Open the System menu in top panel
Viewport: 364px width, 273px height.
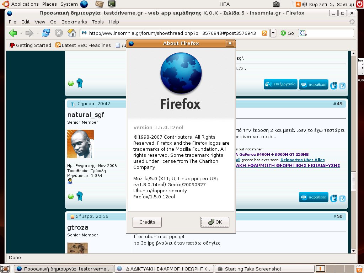pyautogui.click(x=69, y=4)
